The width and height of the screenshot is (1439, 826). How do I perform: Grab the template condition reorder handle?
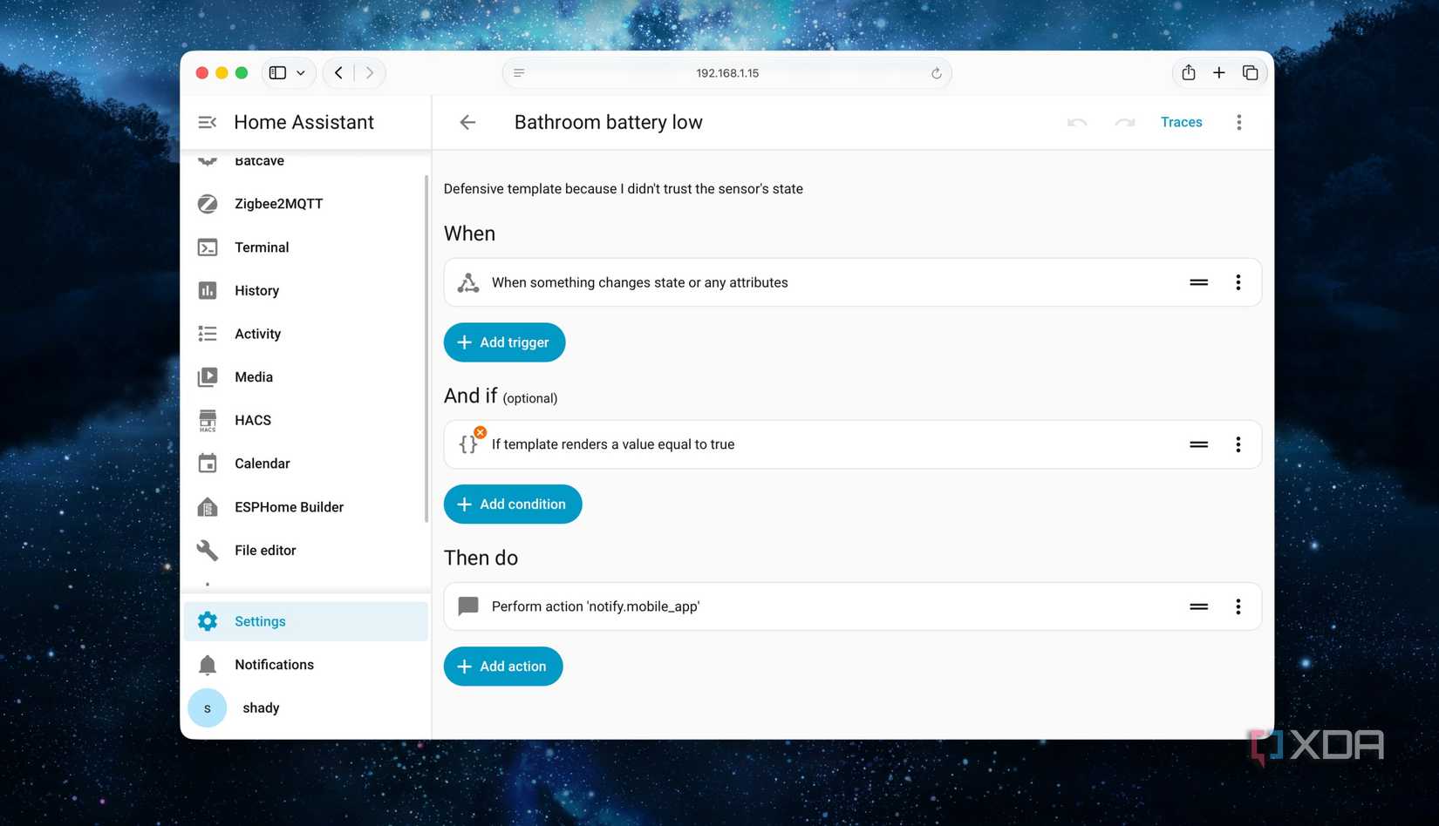[1199, 444]
